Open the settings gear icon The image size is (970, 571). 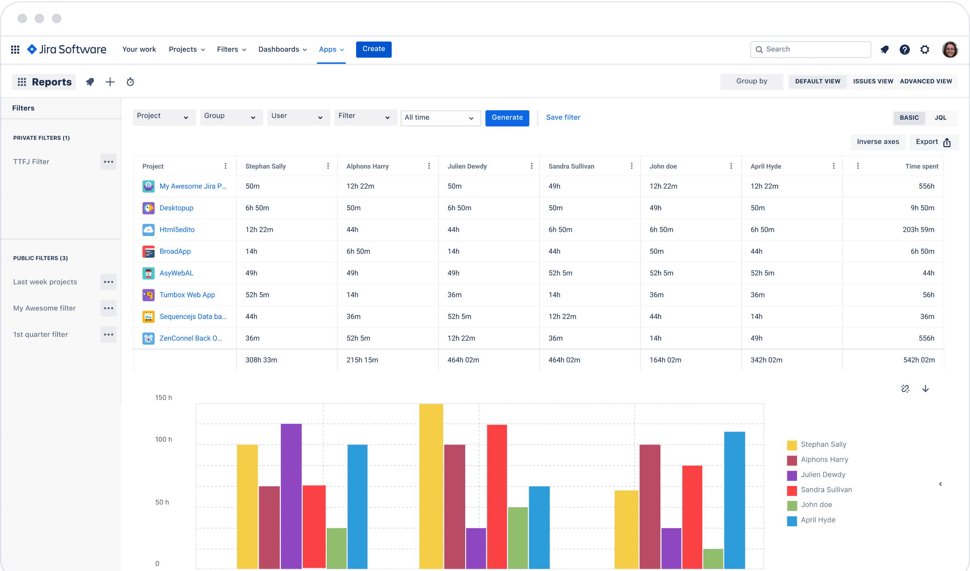point(925,50)
